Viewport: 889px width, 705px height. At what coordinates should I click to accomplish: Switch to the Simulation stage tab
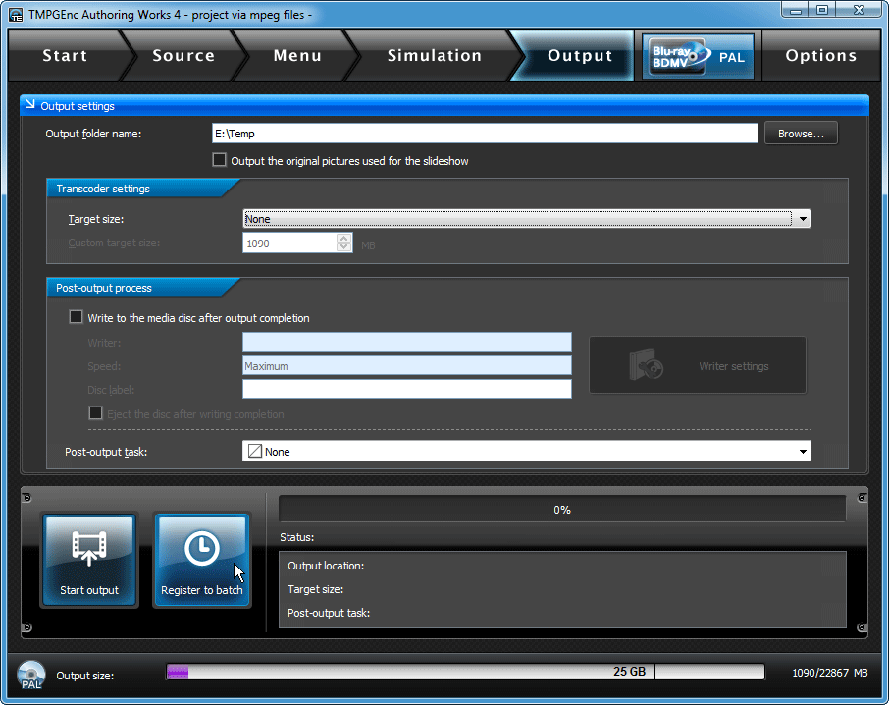click(435, 56)
